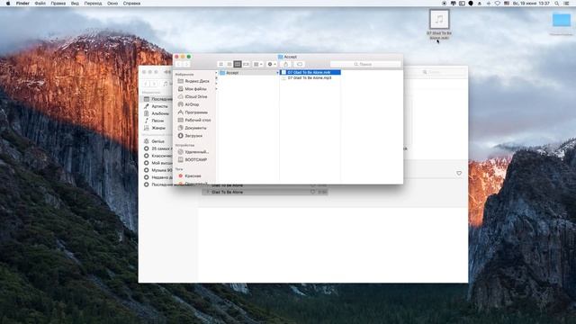Open the Apple menu
576x324 pixels.
point(8,4)
